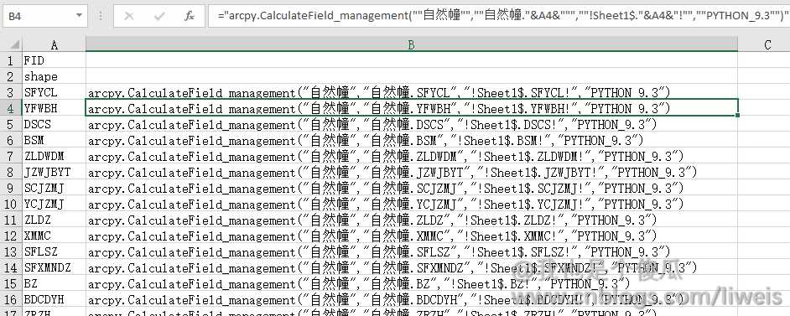Confirm the formula with checkmark icon
The height and width of the screenshot is (316, 790).
[x=159, y=16]
